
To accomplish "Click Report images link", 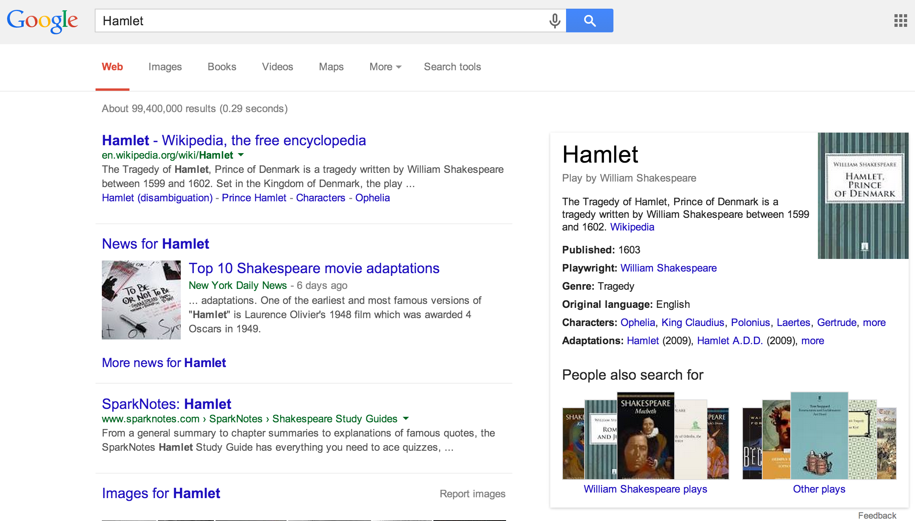I will point(472,494).
